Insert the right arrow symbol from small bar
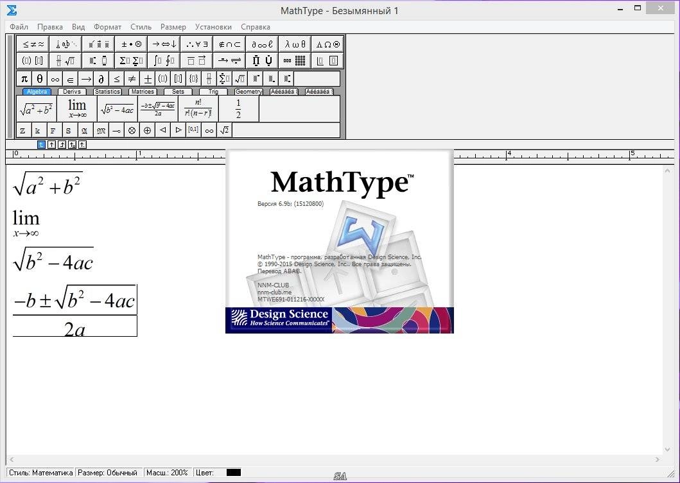680x483 pixels. tap(86, 79)
